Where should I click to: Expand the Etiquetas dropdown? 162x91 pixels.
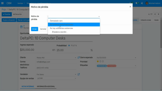click(135, 66)
